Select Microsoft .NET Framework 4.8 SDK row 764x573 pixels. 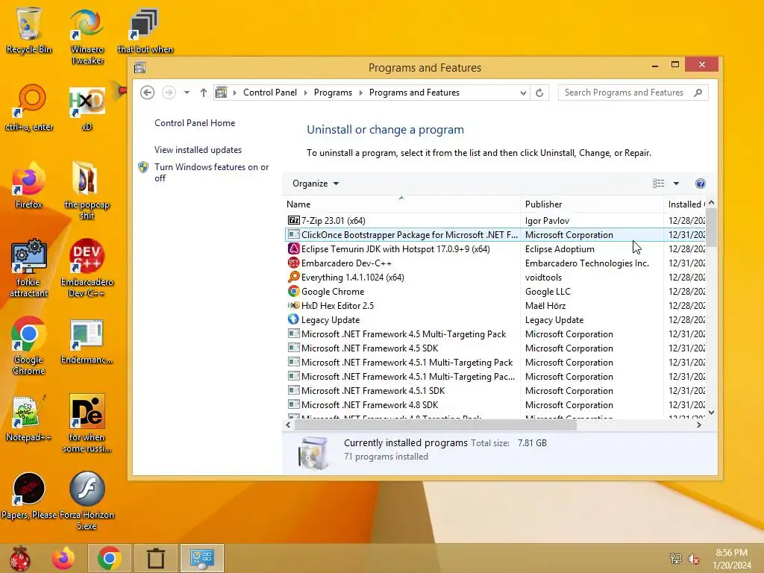[x=495, y=405]
